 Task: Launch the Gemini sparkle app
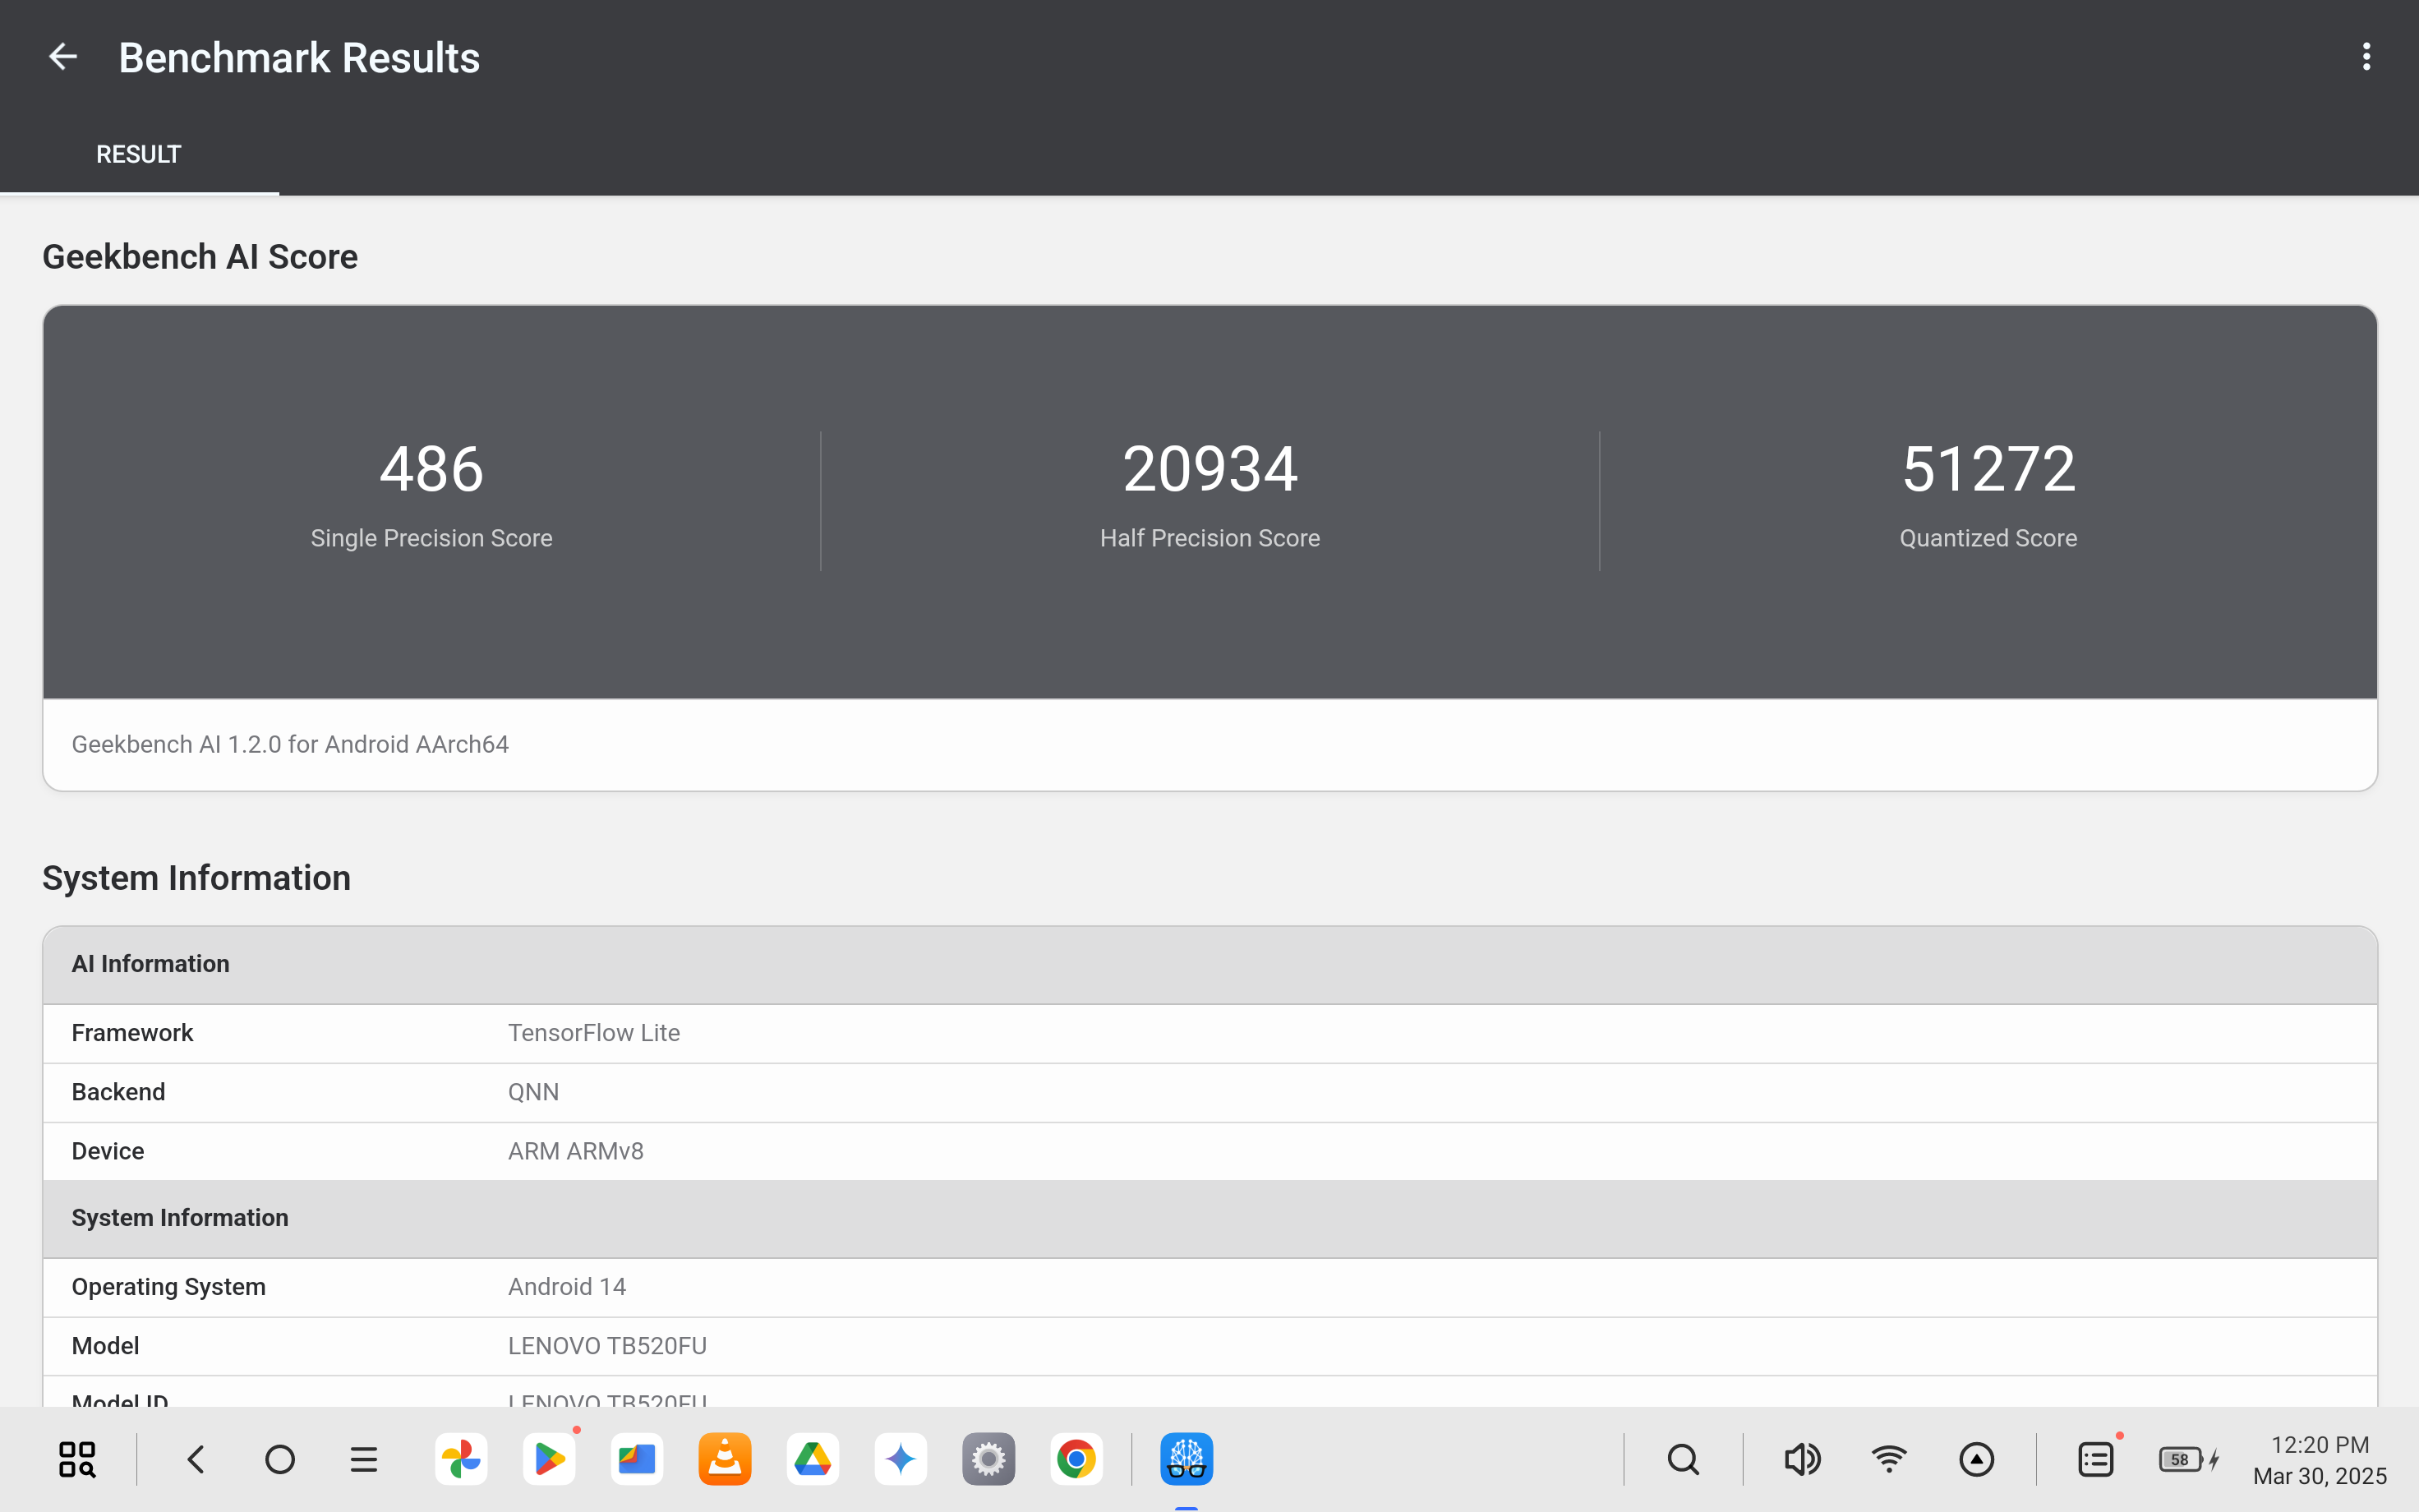tap(901, 1459)
